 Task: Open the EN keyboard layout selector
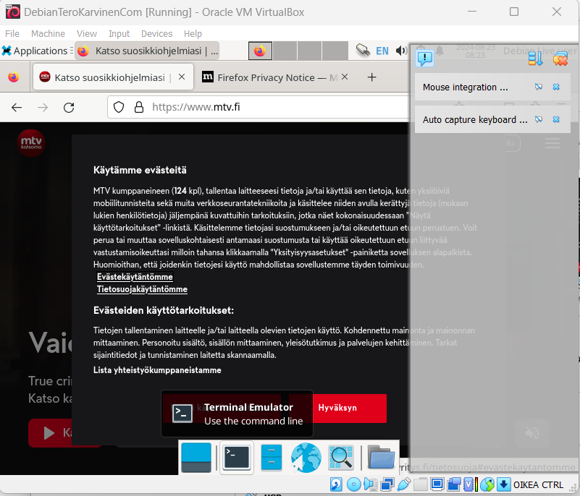click(382, 51)
